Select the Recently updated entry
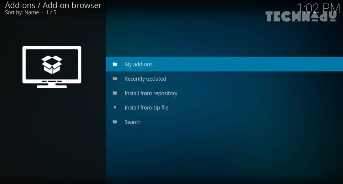 145,79
